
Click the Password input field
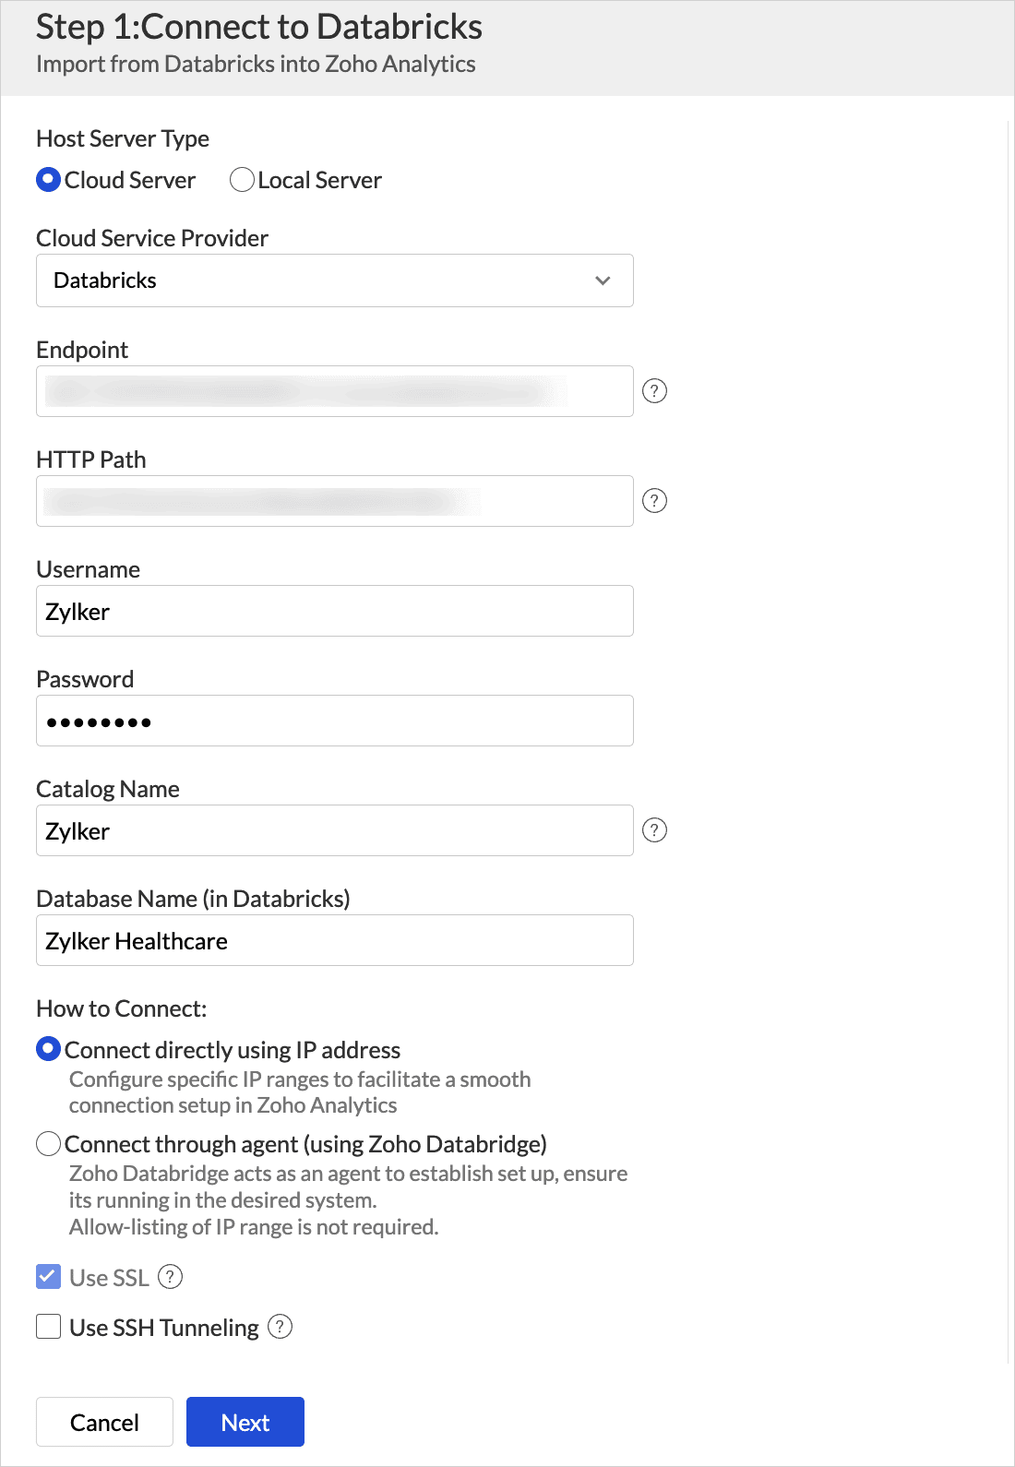click(x=334, y=721)
